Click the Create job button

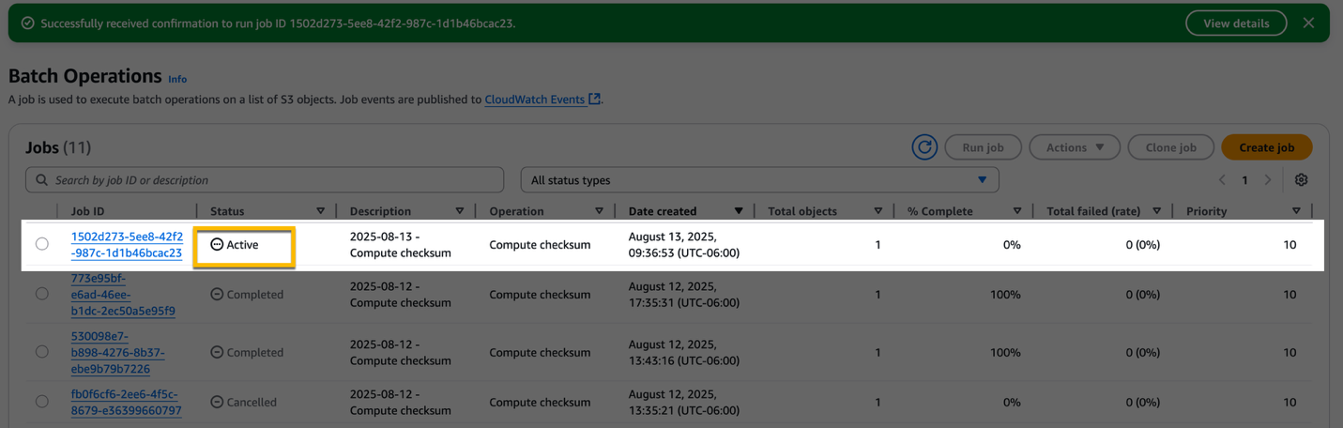[1266, 147]
